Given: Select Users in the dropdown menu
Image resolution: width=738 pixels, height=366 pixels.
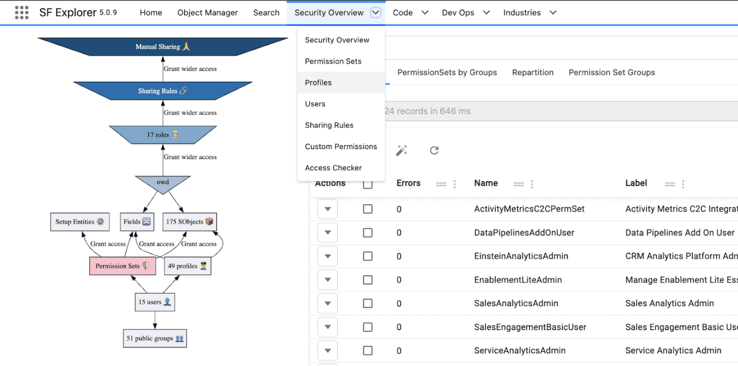Looking at the screenshot, I should click(341, 104).
